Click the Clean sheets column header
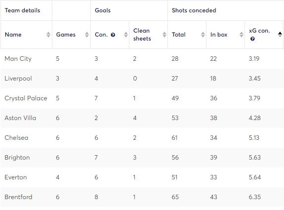The image size is (284, 210). coord(142,35)
